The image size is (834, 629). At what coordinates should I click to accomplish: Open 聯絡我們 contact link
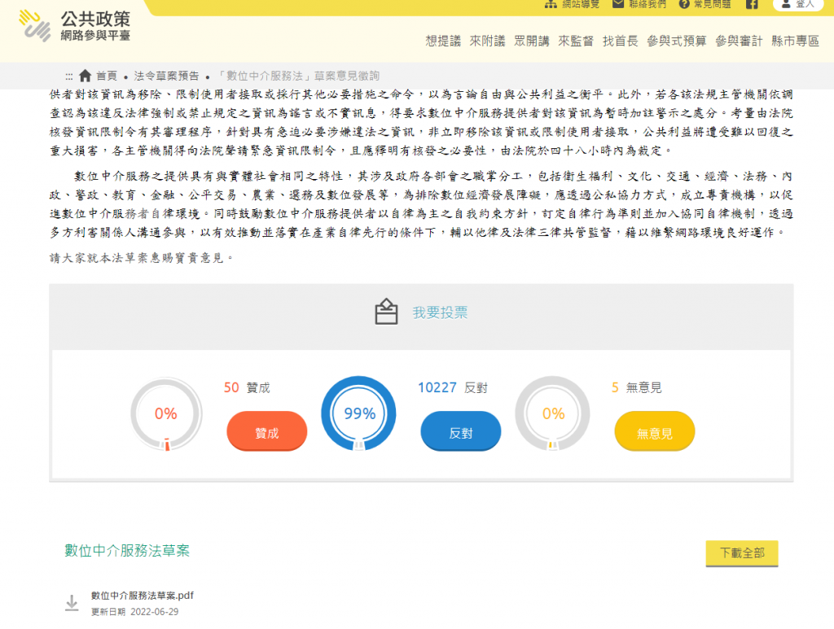coord(639,4)
